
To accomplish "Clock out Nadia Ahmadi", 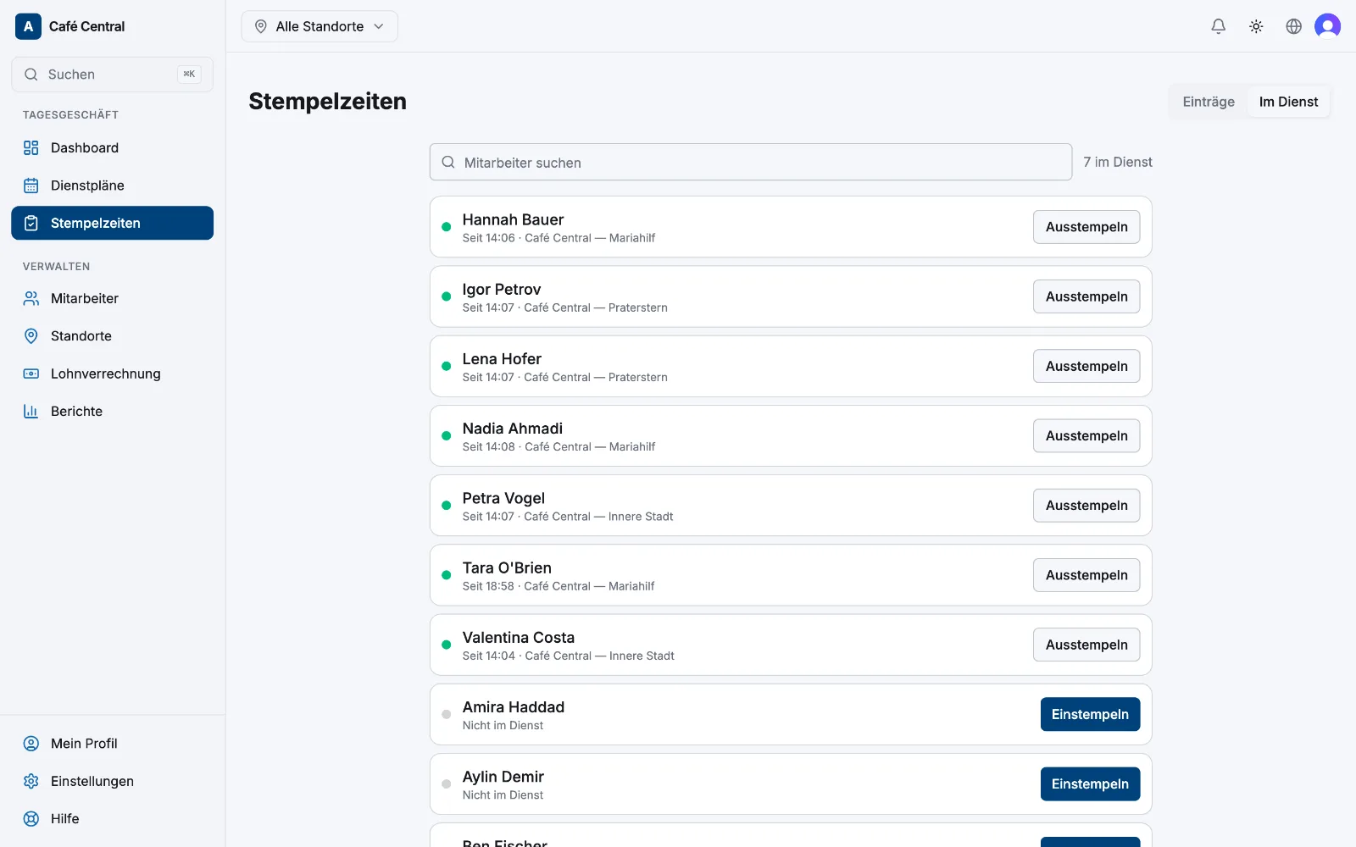I will (x=1086, y=435).
